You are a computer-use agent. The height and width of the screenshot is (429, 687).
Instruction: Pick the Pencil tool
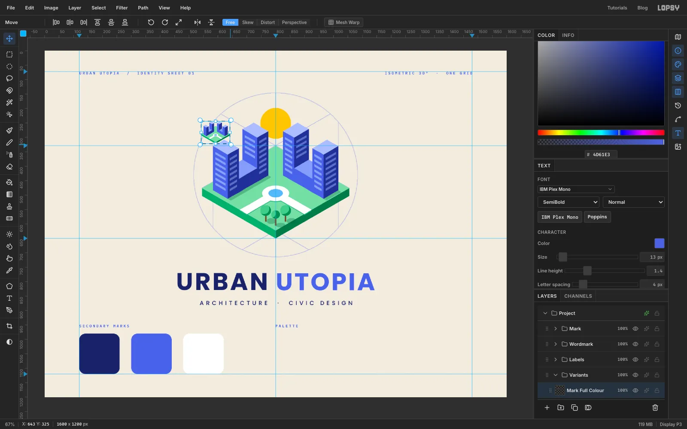pyautogui.click(x=9, y=142)
